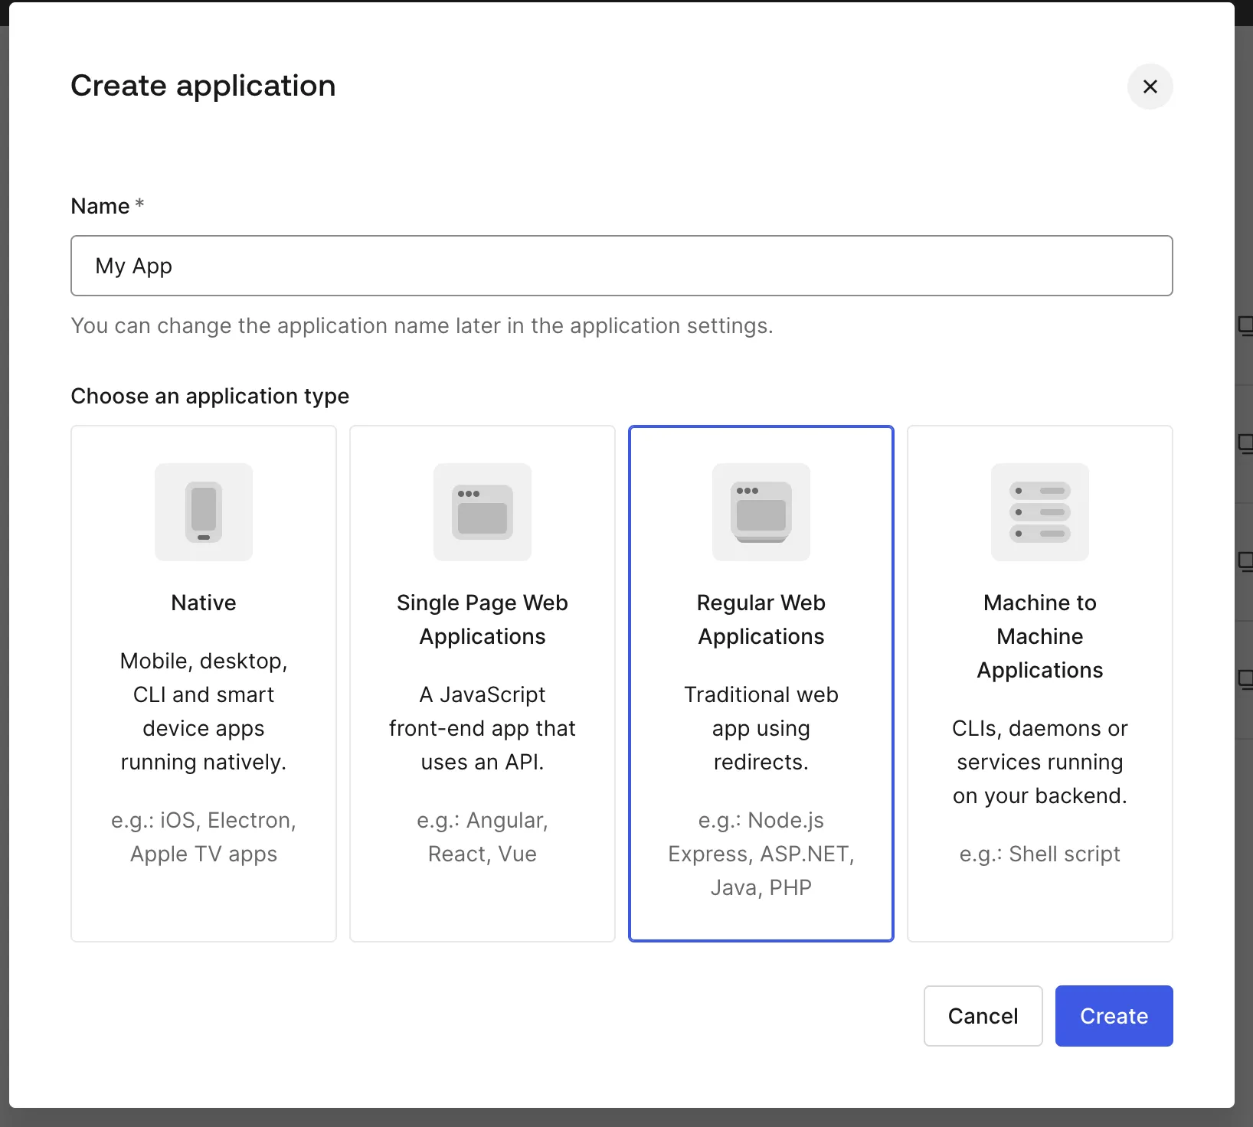This screenshot has height=1127, width=1253.
Task: Choose the Machine to Machine server icon
Action: [1039, 511]
